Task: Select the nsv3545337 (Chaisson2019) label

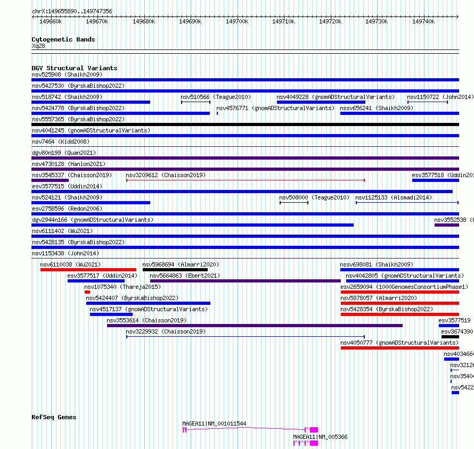Action: [72, 175]
